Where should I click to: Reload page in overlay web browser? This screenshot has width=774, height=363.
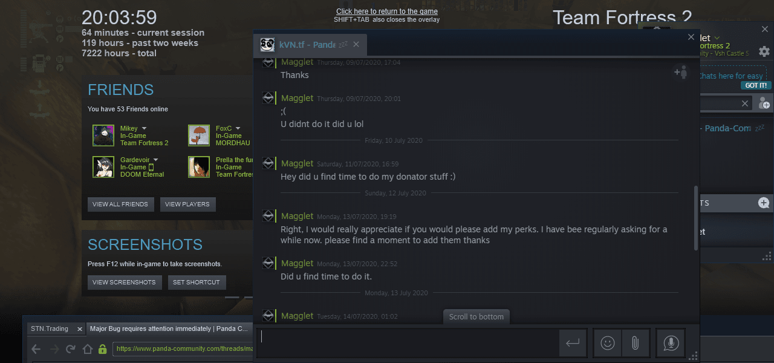pos(71,349)
